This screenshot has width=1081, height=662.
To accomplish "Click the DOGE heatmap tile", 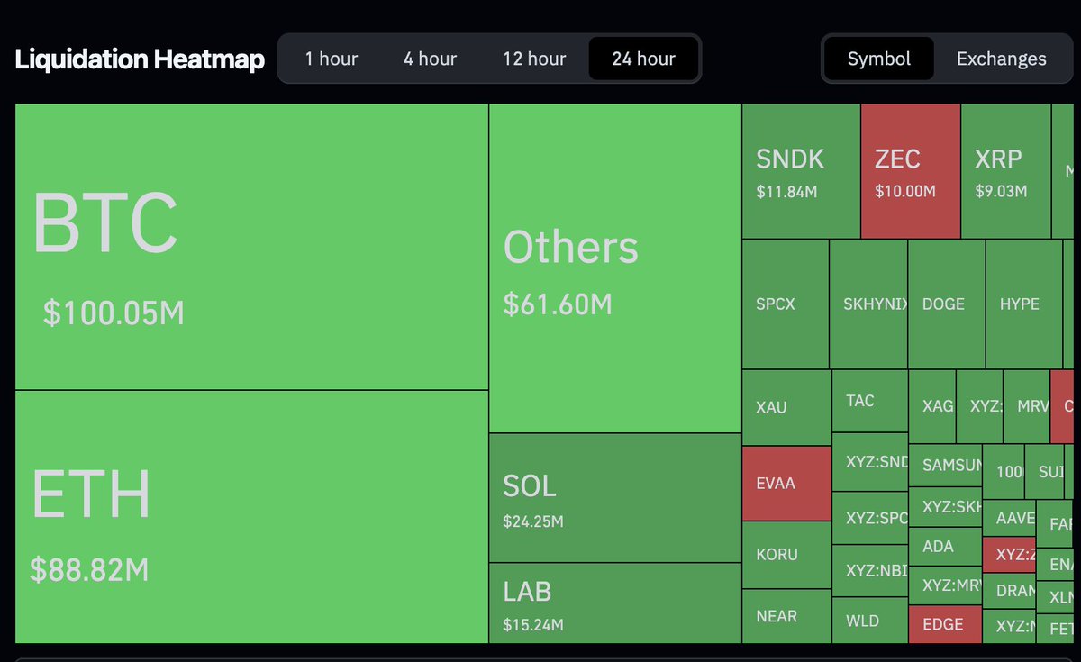I will [947, 304].
